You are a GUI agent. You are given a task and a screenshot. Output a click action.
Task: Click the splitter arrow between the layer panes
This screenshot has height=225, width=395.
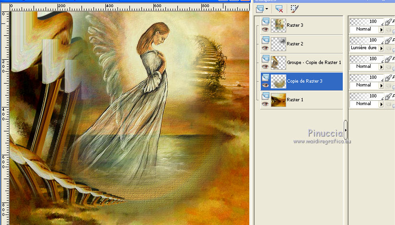346,130
